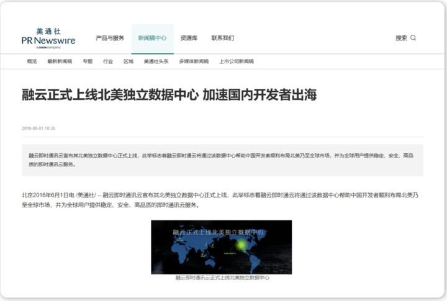Viewport: 447px width, 301px height.
Task: Open 美通社头条 section
Action: (156, 61)
